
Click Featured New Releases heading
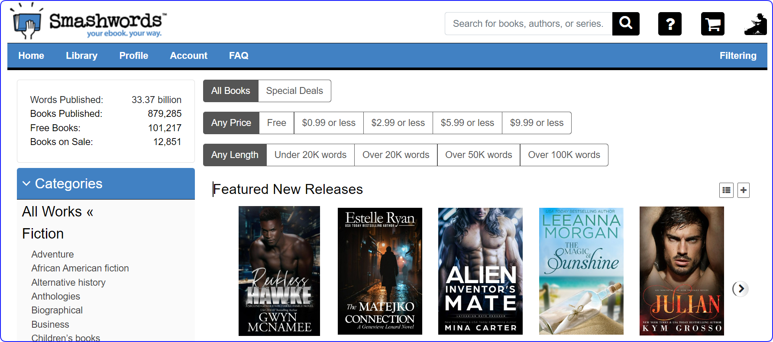point(288,189)
